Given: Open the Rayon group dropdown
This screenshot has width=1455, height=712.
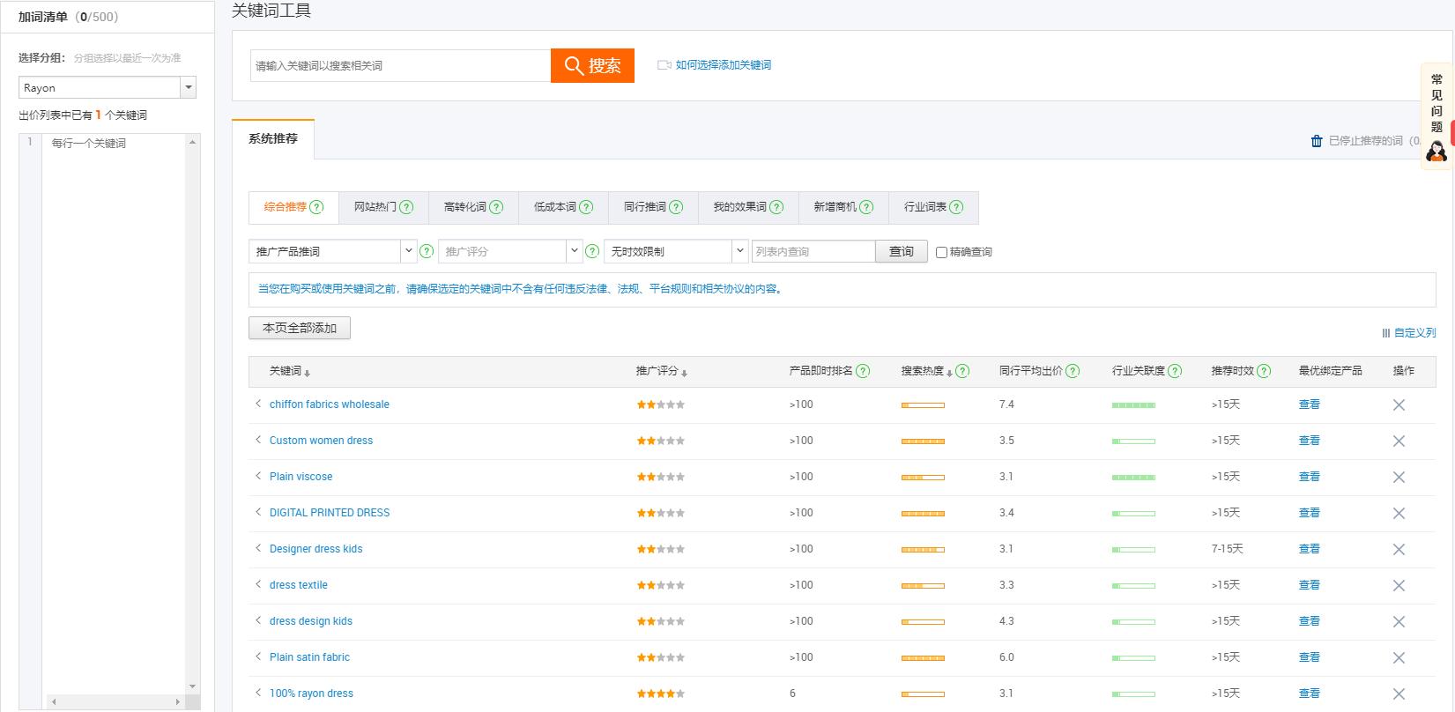Looking at the screenshot, I should pyautogui.click(x=188, y=88).
